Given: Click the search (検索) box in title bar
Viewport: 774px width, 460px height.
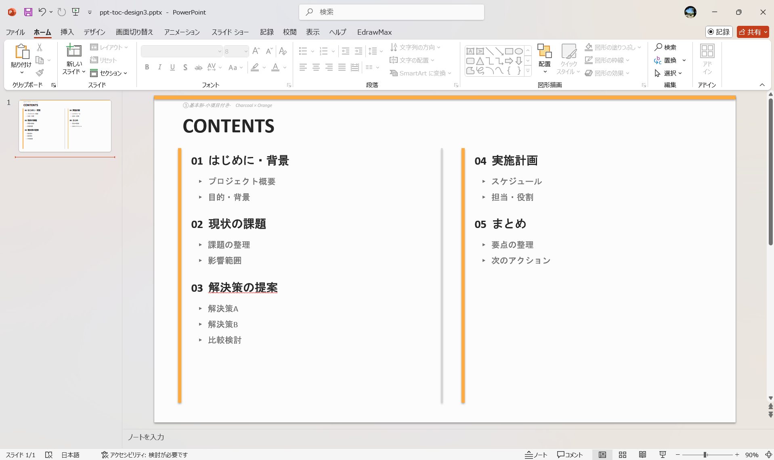Looking at the screenshot, I should coord(392,12).
